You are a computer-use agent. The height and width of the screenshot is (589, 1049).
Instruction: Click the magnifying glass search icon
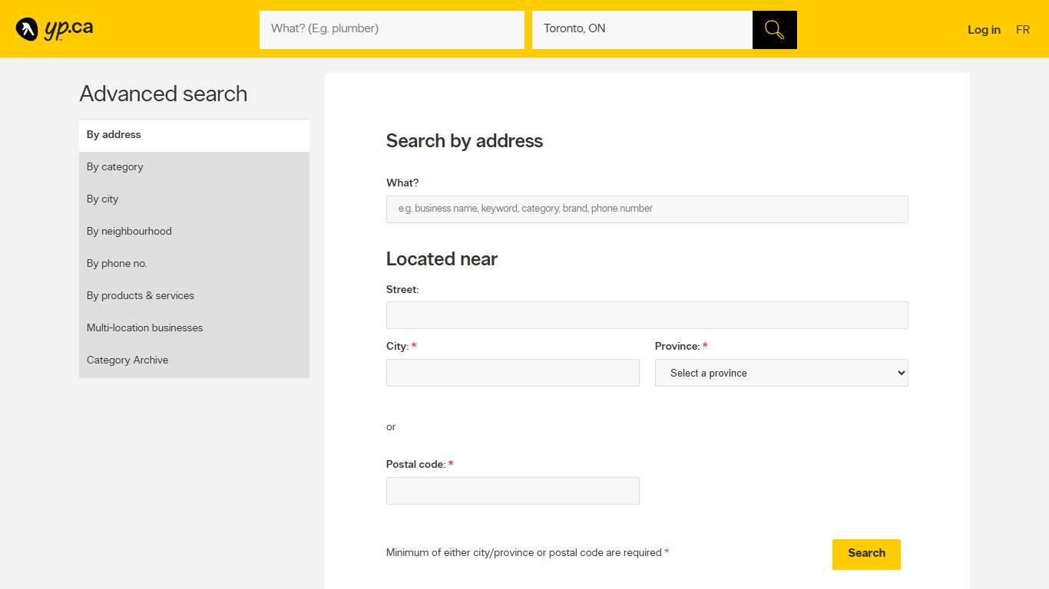(773, 29)
